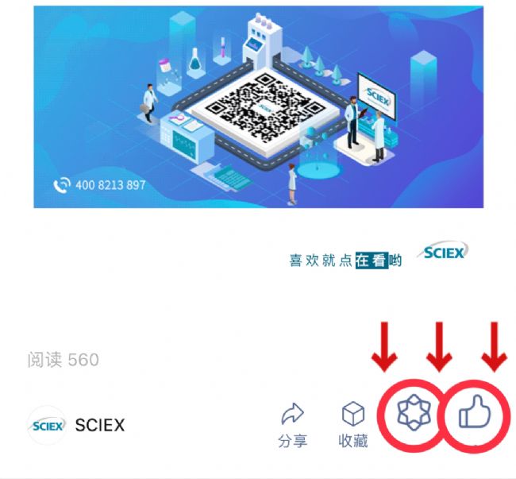Like the article with the thumbs-up icon
This screenshot has width=516, height=479.
pos(475,411)
